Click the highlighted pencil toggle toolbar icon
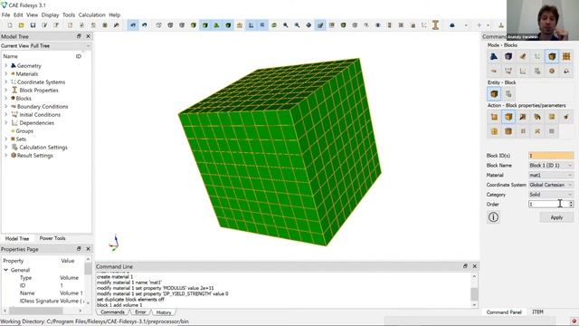The image size is (579, 326). [x=320, y=25]
